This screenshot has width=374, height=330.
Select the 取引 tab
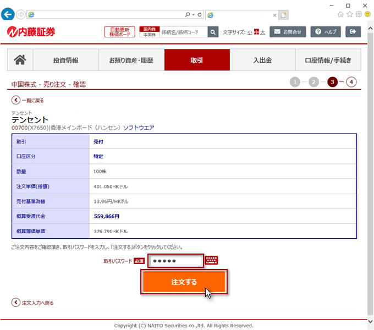click(197, 60)
